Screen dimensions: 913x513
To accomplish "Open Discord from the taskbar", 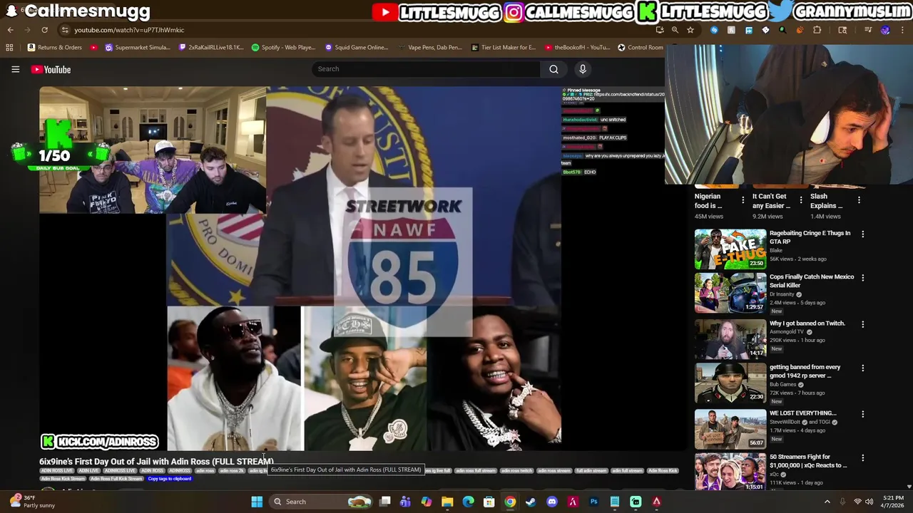I will point(551,502).
